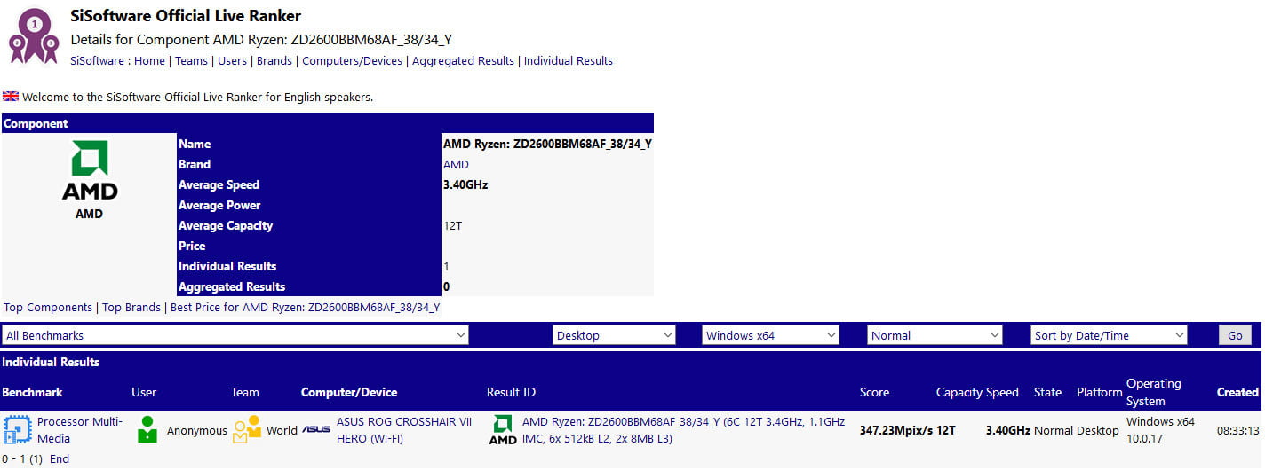The height and width of the screenshot is (470, 1265).
Task: Click the Processor Multi-Media benchmark icon
Action: (x=17, y=430)
